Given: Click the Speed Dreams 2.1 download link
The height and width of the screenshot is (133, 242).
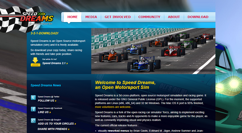Looking at the screenshot, I should tap(55, 63).
